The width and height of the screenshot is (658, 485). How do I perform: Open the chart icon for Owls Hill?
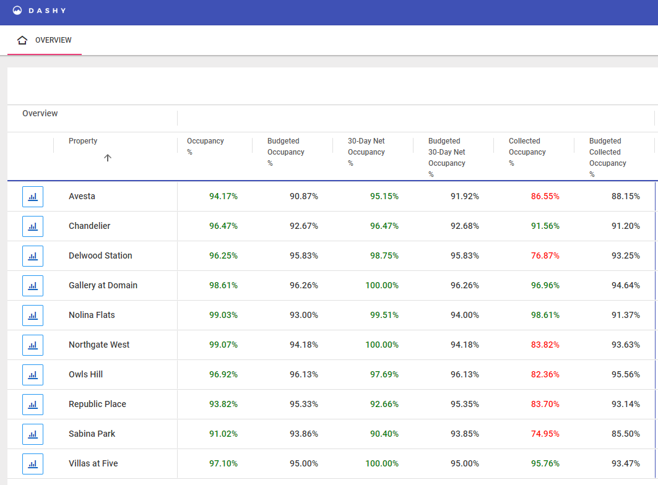pos(33,375)
